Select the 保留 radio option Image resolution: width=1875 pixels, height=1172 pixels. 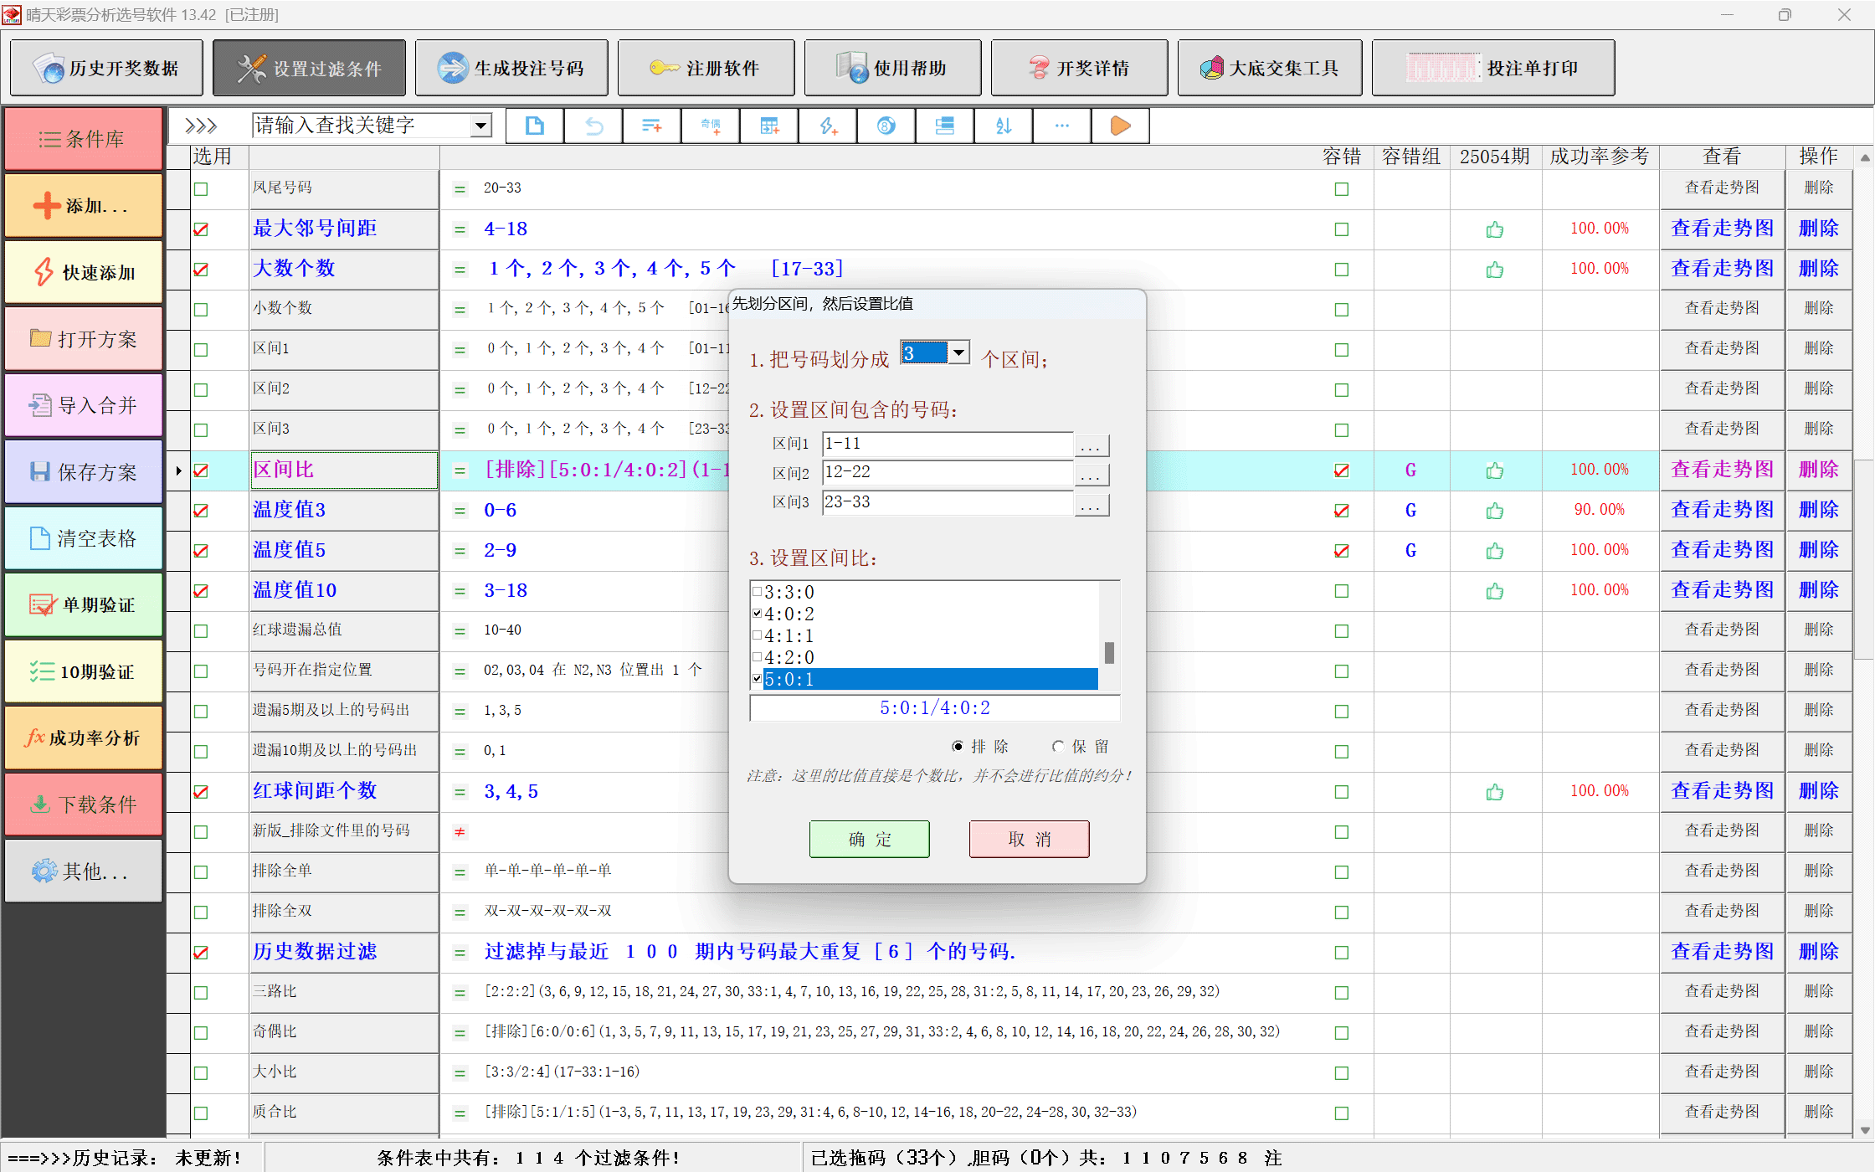click(x=1059, y=746)
